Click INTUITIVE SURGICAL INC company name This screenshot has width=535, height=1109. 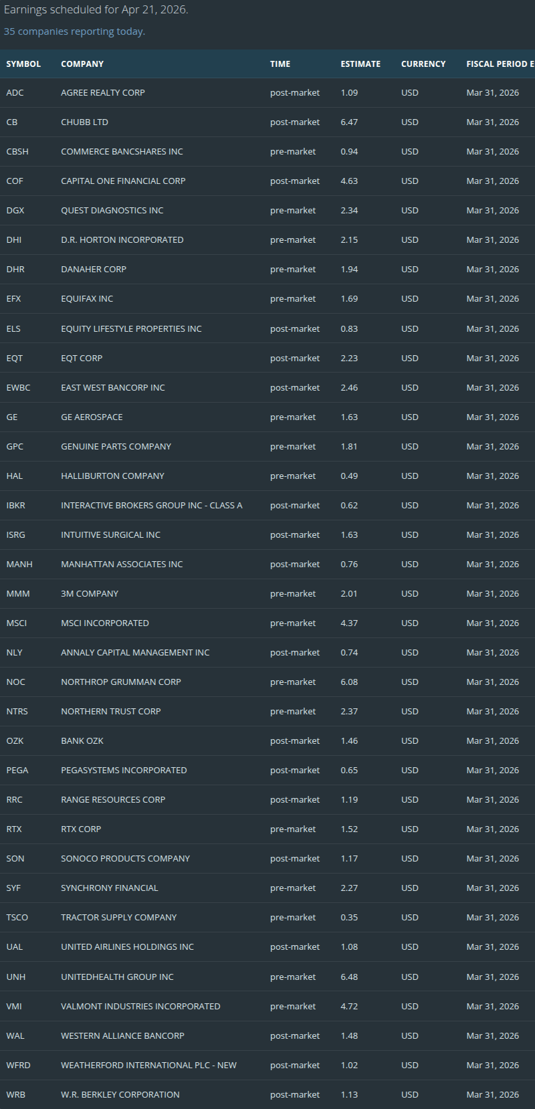110,535
